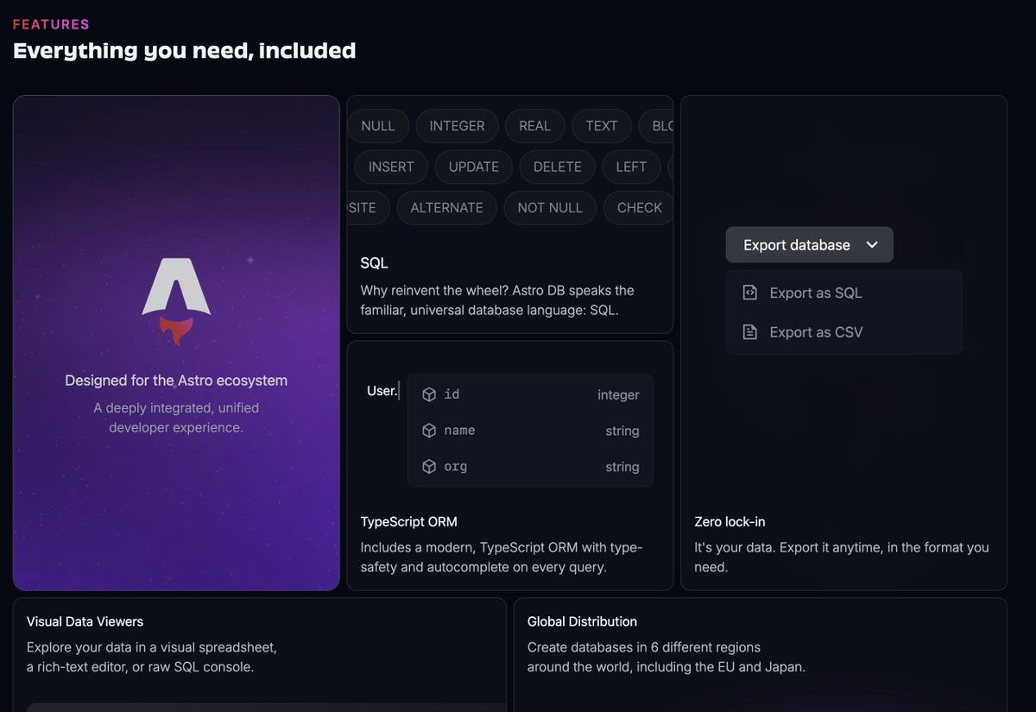The width and height of the screenshot is (1036, 712).
Task: Click the INSERT keyword pill
Action: [391, 167]
